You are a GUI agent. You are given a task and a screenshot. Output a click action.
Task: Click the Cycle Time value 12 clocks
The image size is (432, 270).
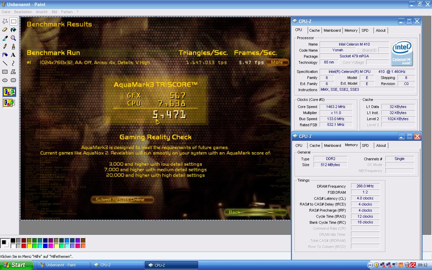point(366,216)
